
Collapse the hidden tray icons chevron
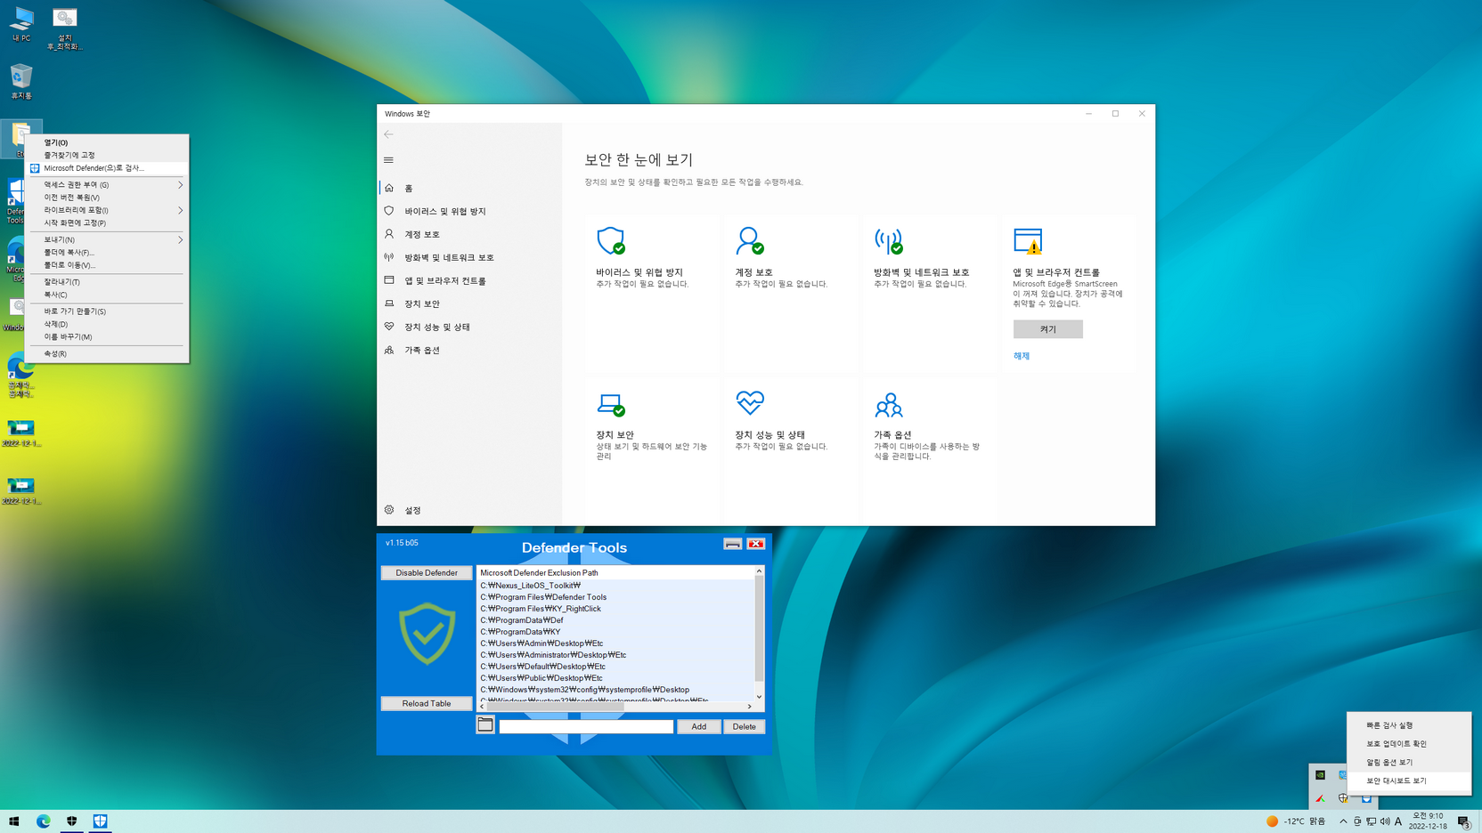click(x=1343, y=821)
